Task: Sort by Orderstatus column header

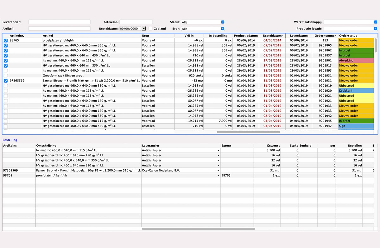Action: click(356, 36)
